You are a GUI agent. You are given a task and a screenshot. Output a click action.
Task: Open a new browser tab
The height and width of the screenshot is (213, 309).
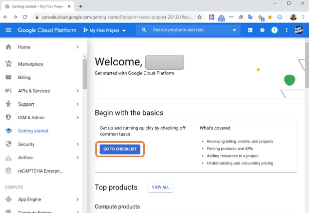[x=80, y=6]
